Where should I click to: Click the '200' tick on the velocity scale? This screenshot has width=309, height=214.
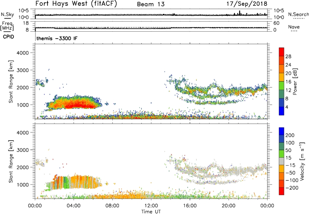tap(290, 135)
